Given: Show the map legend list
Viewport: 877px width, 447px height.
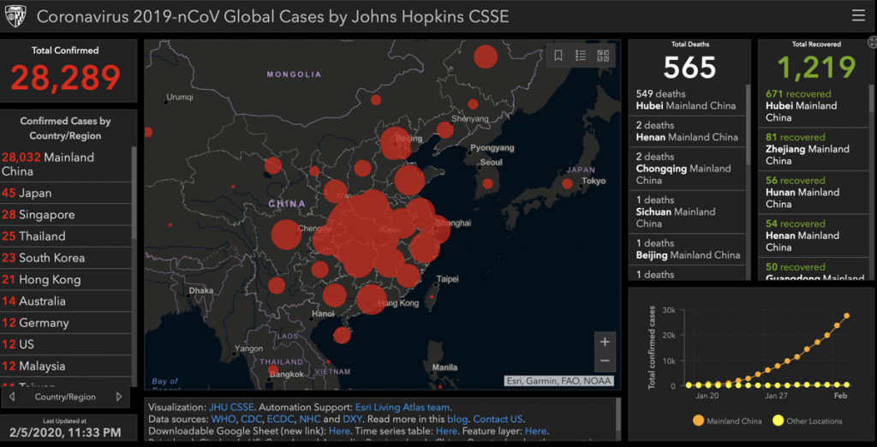Looking at the screenshot, I should pos(581,56).
